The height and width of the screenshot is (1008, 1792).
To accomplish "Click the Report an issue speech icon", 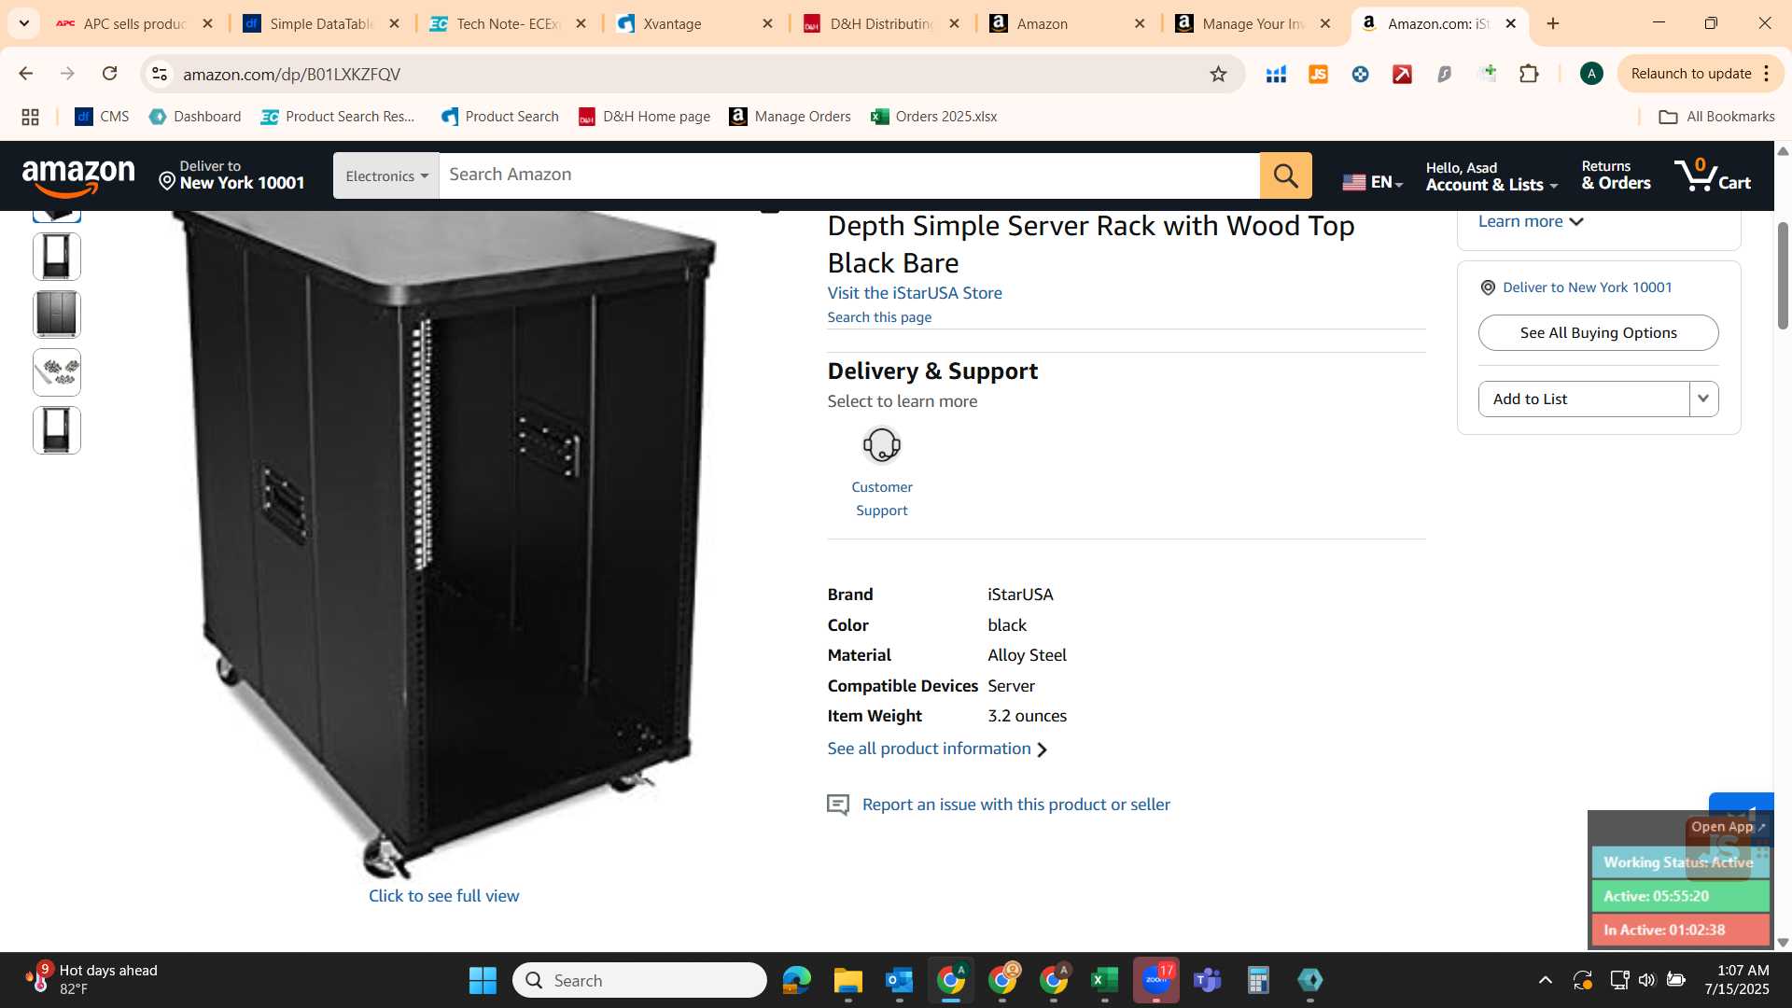I will click(838, 805).
